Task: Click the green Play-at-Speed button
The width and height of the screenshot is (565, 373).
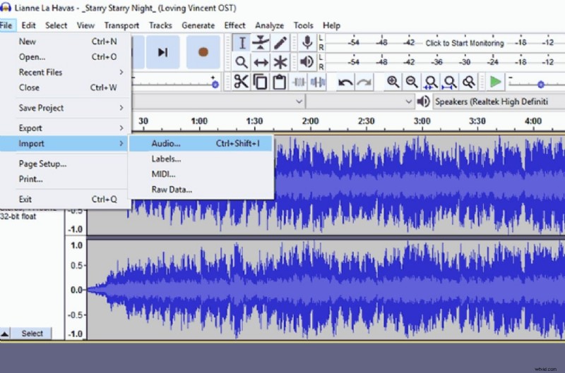Action: 496,82
